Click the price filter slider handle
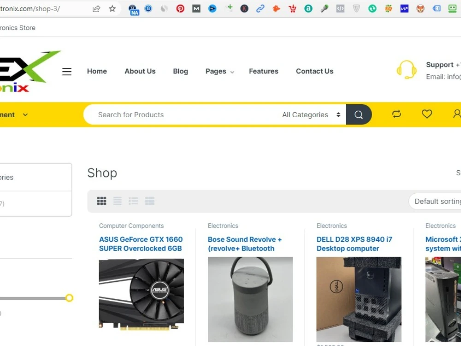Image resolution: width=461 pixels, height=346 pixels. pos(69,298)
